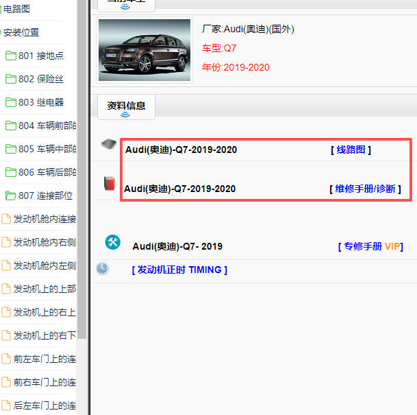417x415 pixels.
Task: Click the sidebar vertical scrollbar thumb
Action: tap(82, 169)
